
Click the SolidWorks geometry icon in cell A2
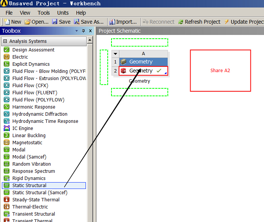coord(124,71)
